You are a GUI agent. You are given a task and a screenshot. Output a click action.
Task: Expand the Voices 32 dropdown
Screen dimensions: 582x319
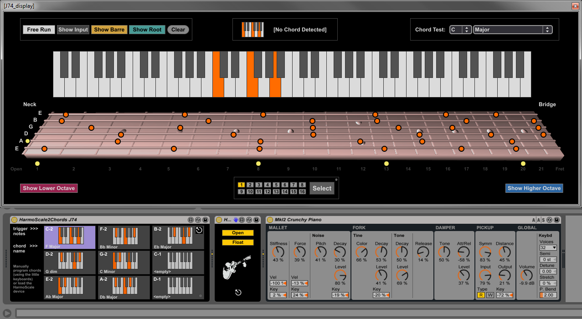coord(548,247)
